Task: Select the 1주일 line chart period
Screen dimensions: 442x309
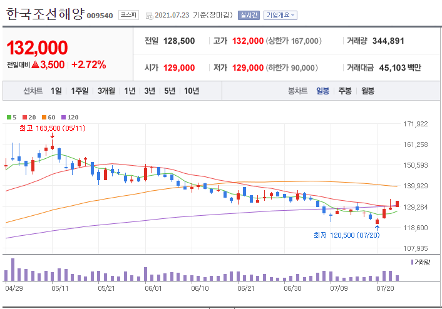Action: (80, 91)
